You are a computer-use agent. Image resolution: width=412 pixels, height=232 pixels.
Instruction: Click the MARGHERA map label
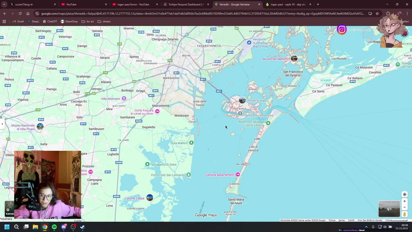pyautogui.click(x=171, y=78)
